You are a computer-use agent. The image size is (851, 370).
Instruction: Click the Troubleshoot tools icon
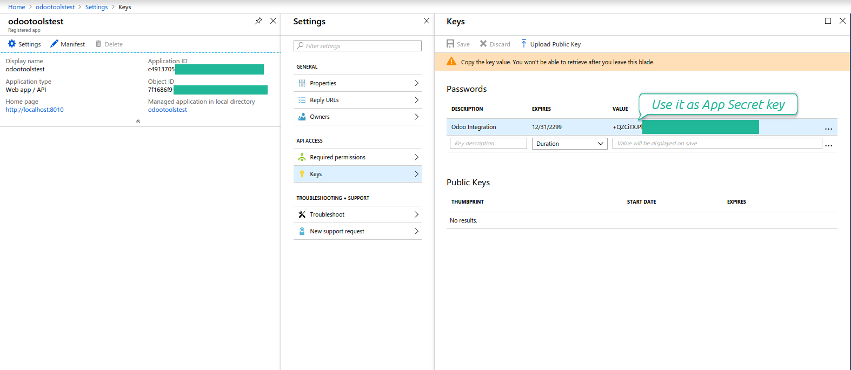(302, 214)
